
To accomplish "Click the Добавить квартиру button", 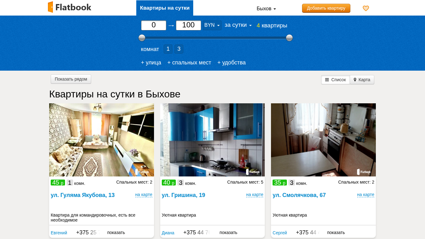I will (x=326, y=8).
